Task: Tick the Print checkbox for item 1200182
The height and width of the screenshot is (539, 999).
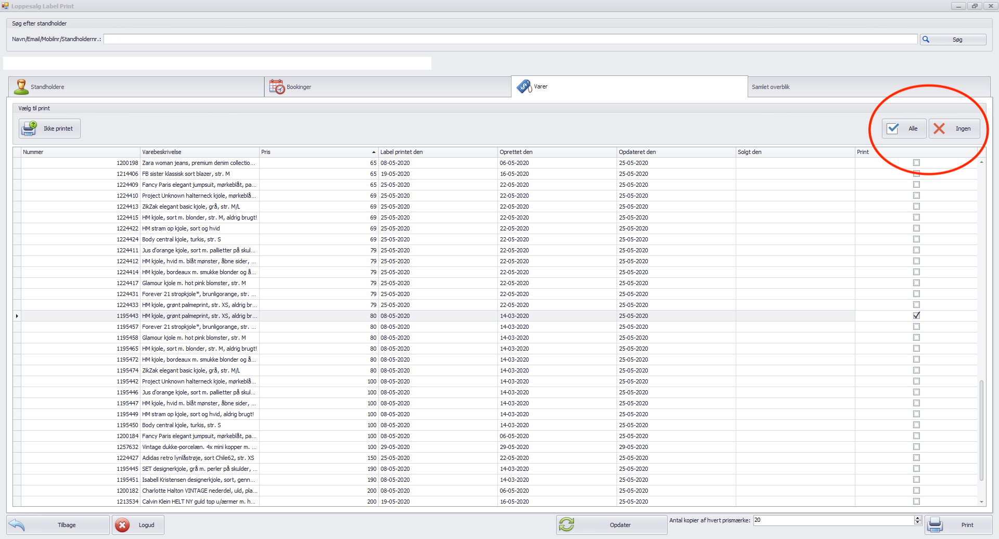Action: [917, 491]
